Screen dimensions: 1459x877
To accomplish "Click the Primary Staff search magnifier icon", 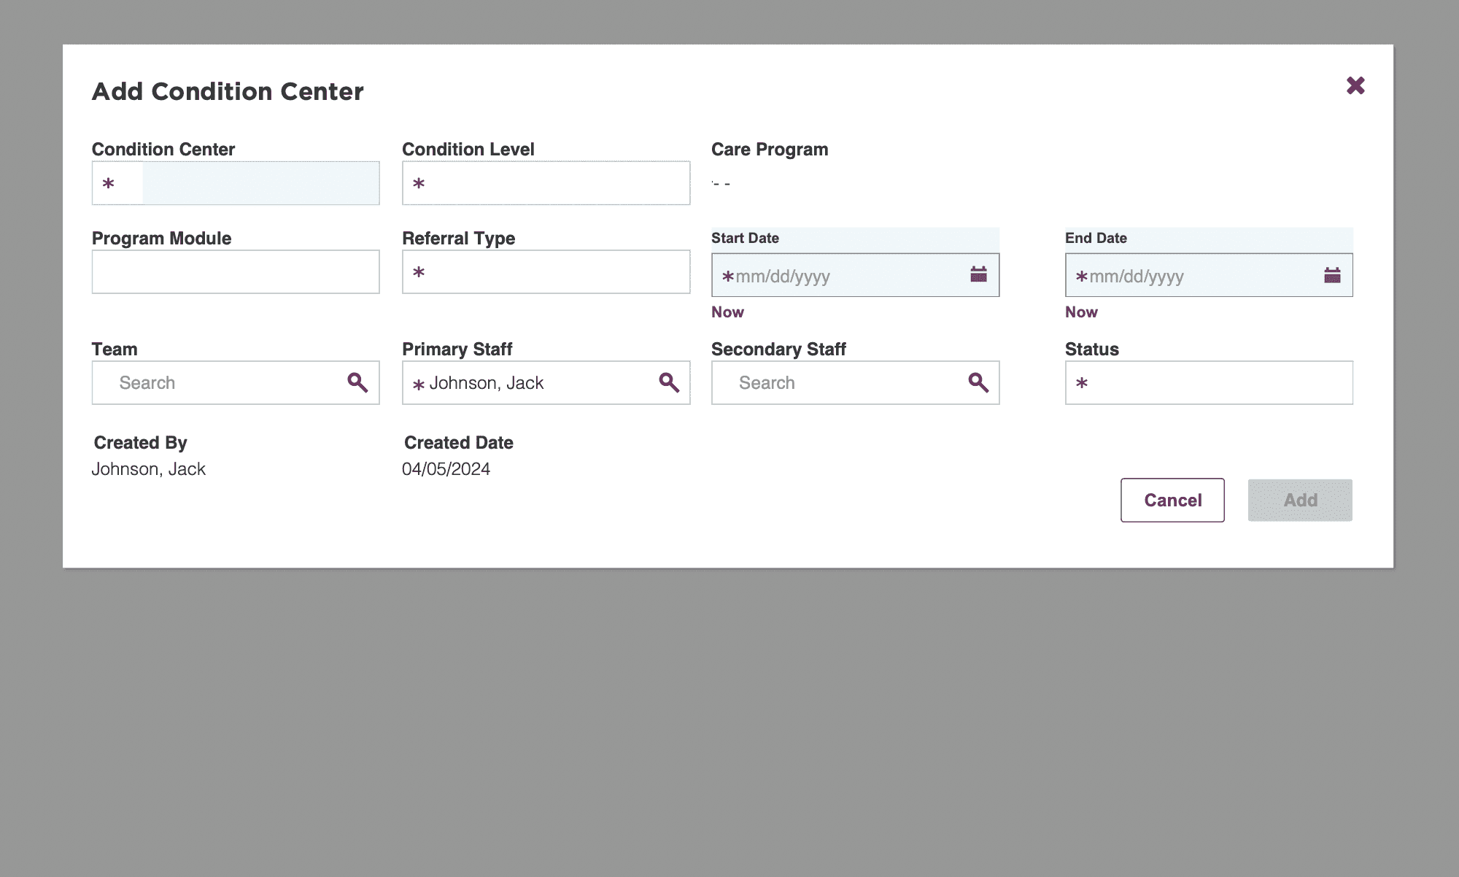I will [x=669, y=382].
